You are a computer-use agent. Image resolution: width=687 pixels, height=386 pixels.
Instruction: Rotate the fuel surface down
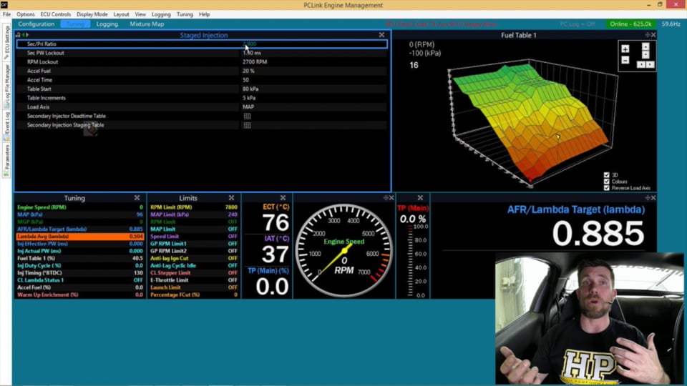click(x=645, y=55)
